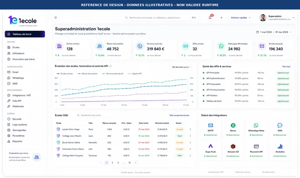Open row menu for Collège Jean Moulin
300x178 pixels.
(190, 136)
